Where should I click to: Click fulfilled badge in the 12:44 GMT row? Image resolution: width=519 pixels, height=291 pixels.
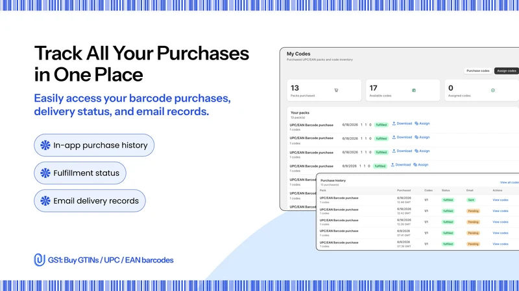tap(448, 200)
